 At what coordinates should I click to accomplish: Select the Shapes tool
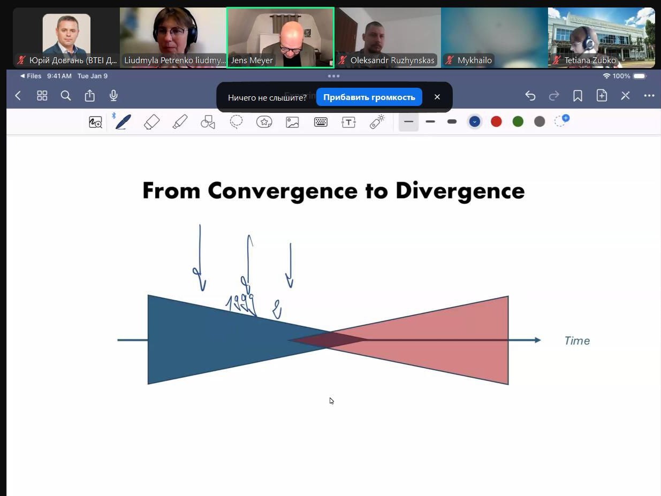tap(208, 123)
